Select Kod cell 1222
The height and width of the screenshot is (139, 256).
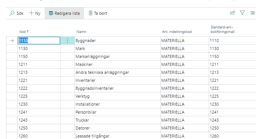pos(39,88)
